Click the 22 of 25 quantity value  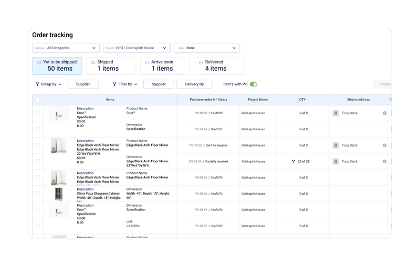(303, 161)
